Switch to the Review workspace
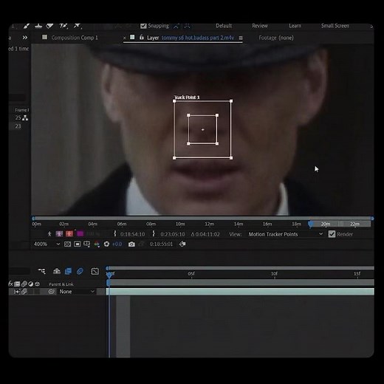This screenshot has width=384, height=384. click(x=260, y=26)
